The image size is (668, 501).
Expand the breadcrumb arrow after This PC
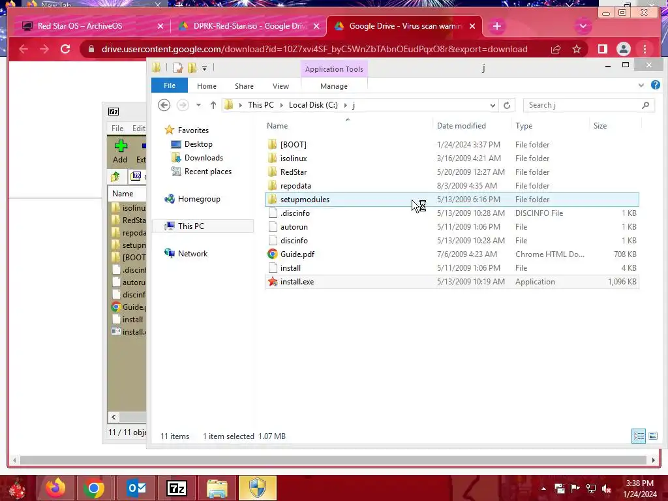[282, 105]
